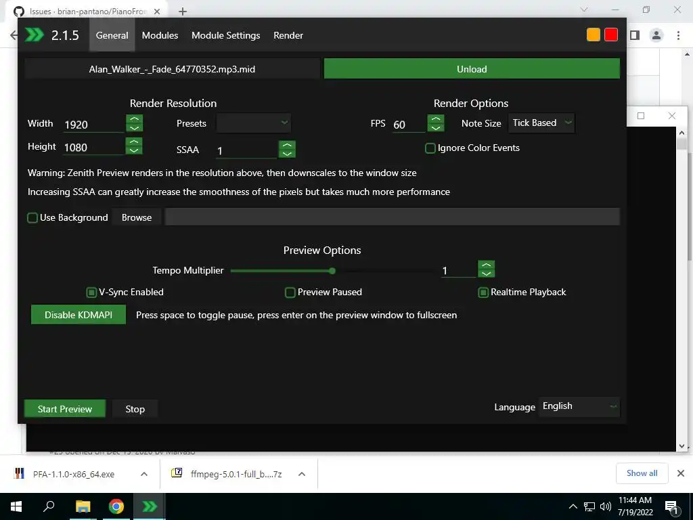Switch to Chrome in the taskbar
Image resolution: width=693 pixels, height=520 pixels.
click(x=116, y=506)
